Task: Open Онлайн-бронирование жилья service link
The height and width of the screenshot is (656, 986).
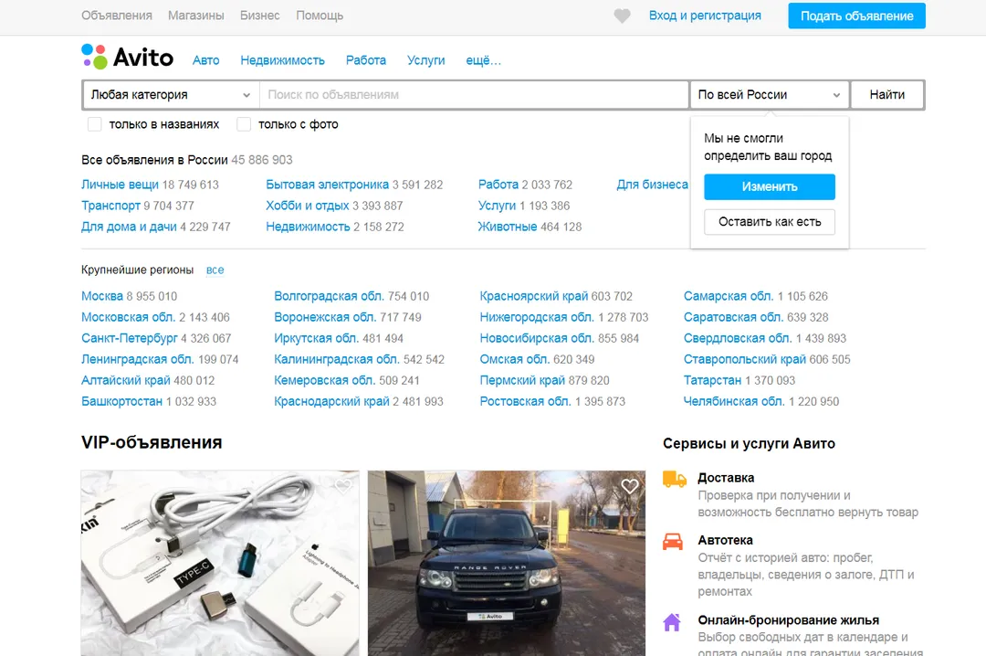Action: pyautogui.click(x=789, y=620)
